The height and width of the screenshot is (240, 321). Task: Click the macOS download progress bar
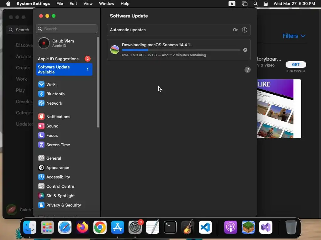[181, 50]
